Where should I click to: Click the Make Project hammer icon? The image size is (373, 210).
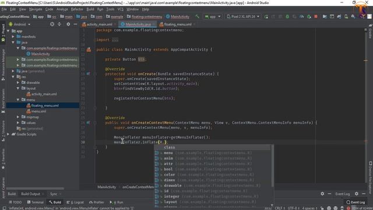[x=197, y=16]
